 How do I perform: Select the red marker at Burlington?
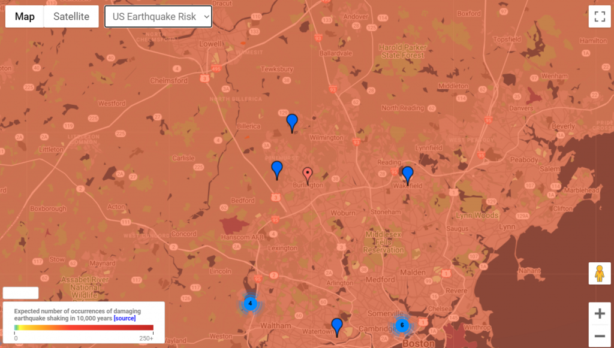(308, 174)
